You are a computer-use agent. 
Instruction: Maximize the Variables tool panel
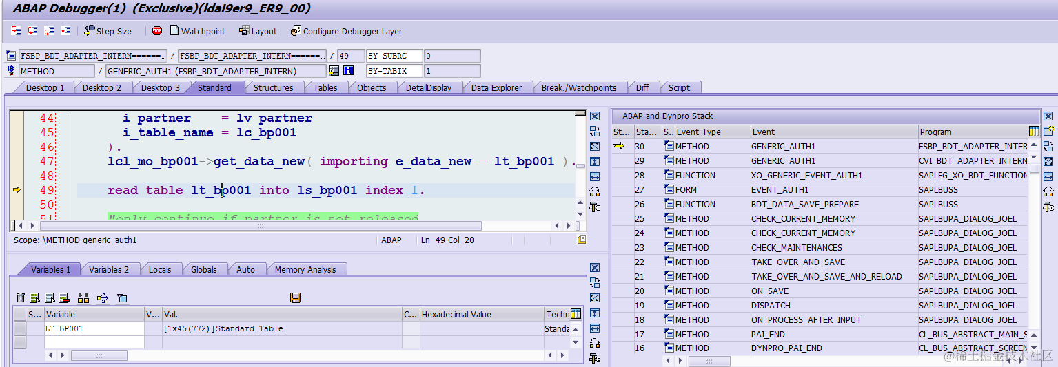point(595,298)
